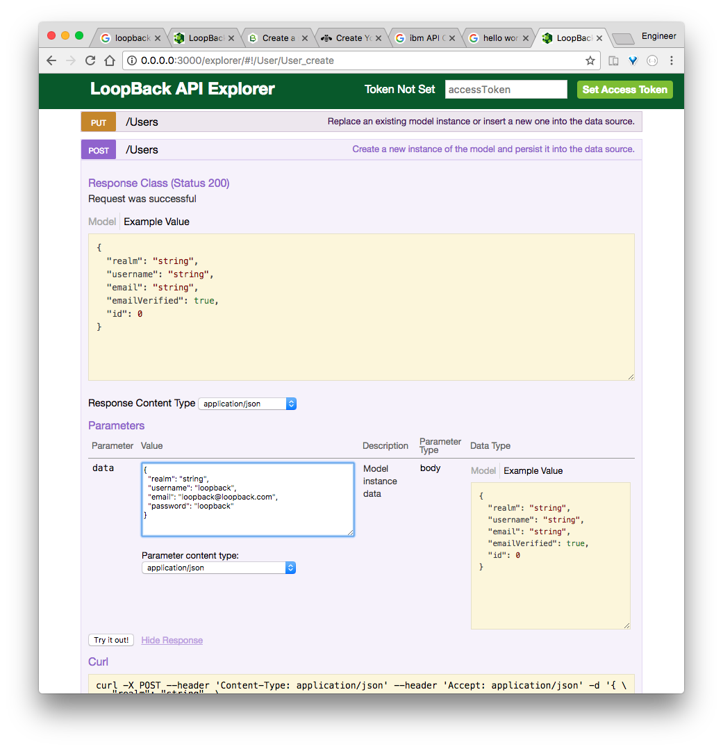This screenshot has height=749, width=723.
Task: Bookmark this page with the star icon
Action: [x=590, y=60]
